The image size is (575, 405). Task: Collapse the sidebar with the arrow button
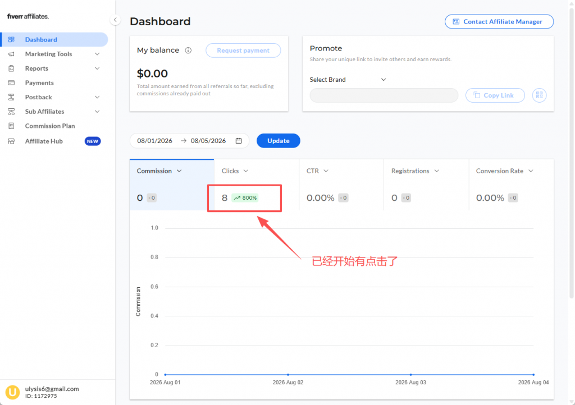(x=115, y=20)
